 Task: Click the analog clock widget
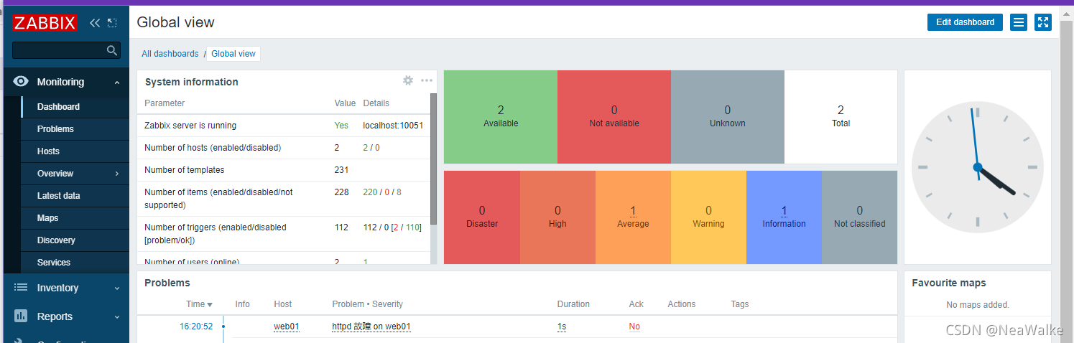[977, 167]
